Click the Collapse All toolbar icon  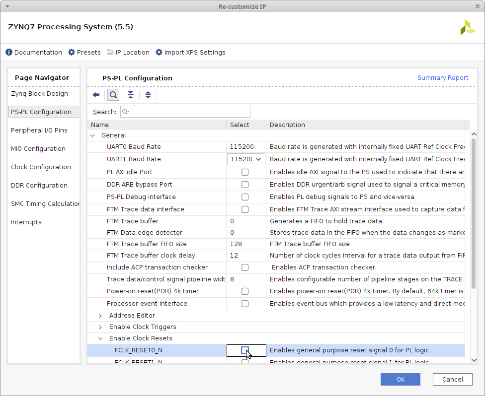point(131,95)
